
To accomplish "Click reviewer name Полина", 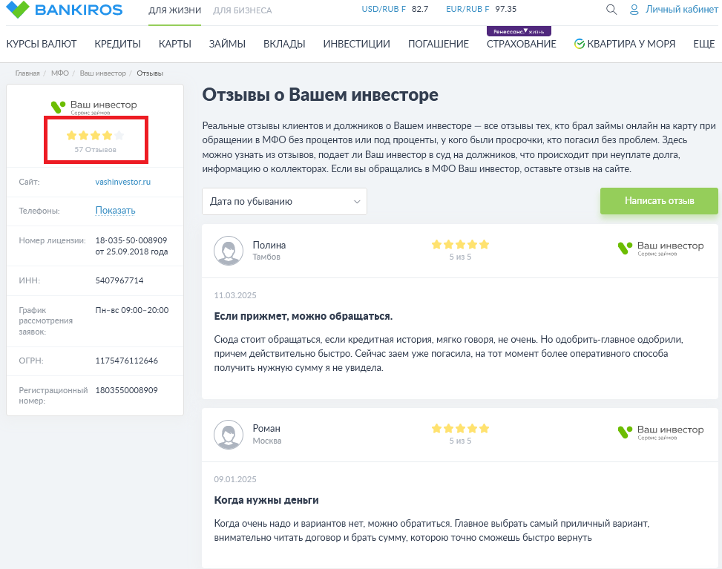I will 269,245.
